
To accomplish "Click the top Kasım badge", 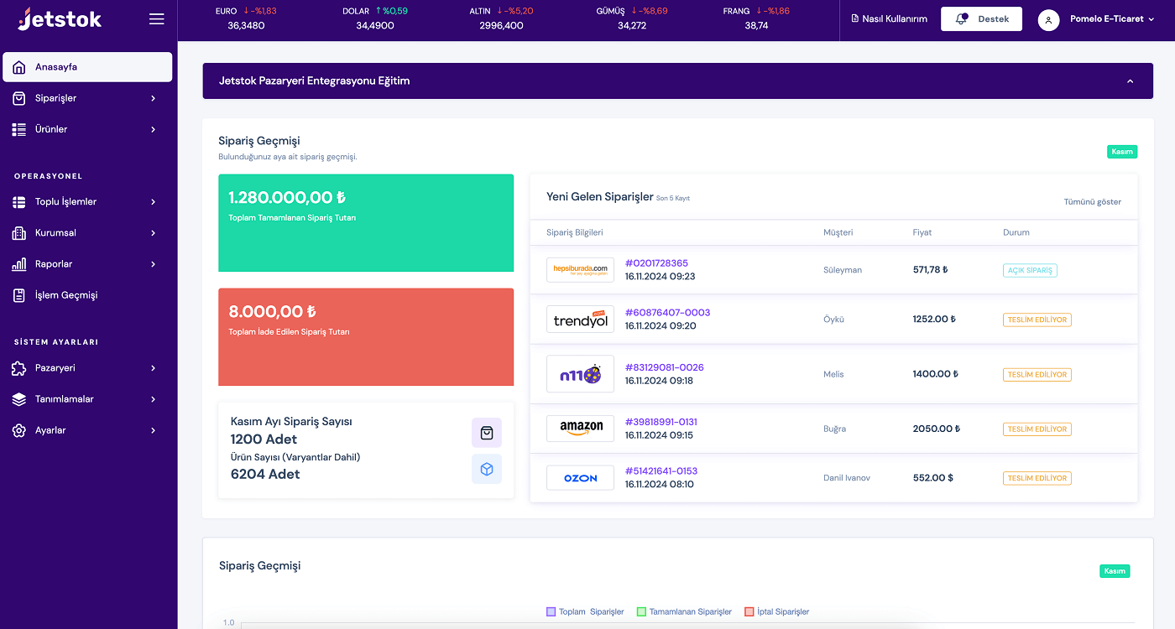I will point(1122,152).
